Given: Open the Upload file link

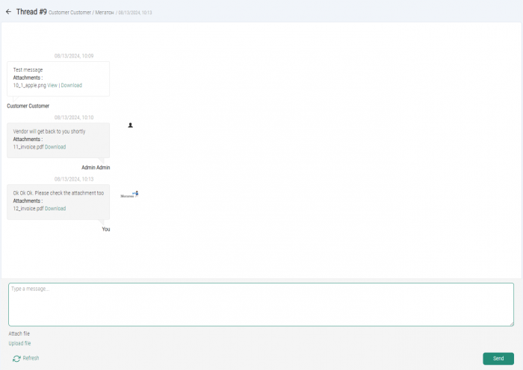Looking at the screenshot, I should [x=19, y=343].
